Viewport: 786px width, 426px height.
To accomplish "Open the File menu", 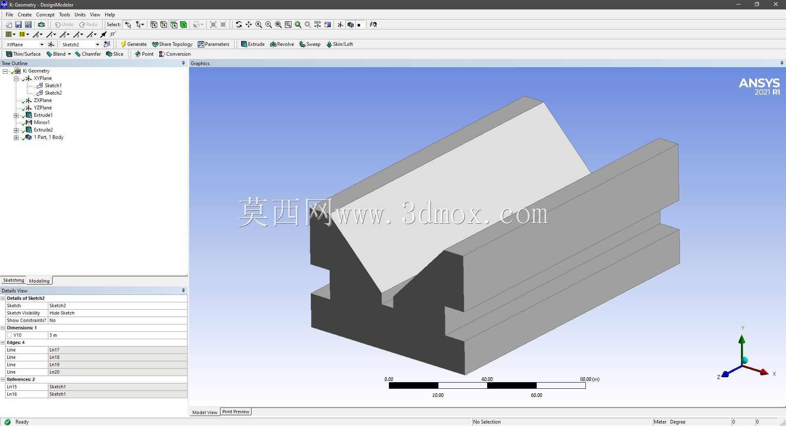I will coord(9,14).
